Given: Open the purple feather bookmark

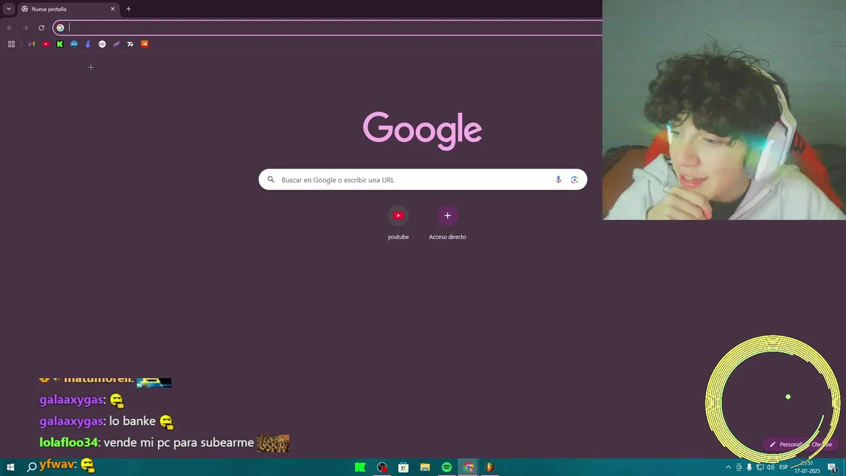Looking at the screenshot, I should 116,44.
